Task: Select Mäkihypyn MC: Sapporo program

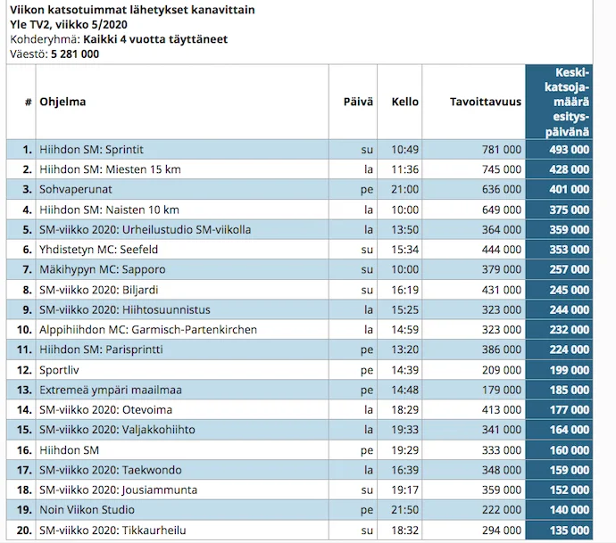Action: (102, 269)
